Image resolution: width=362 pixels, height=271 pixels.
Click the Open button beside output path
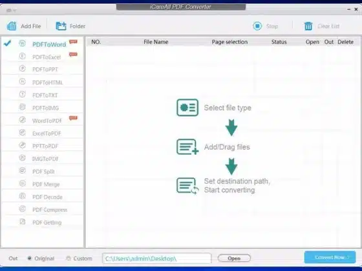tap(234, 258)
